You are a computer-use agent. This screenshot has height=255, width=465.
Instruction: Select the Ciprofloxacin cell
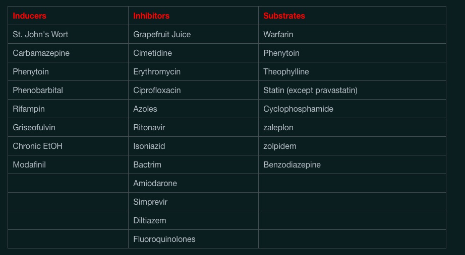(157, 90)
